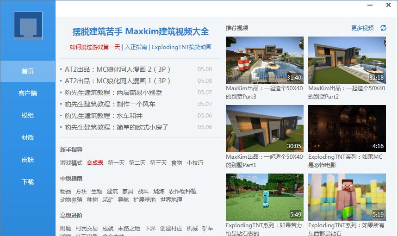Minimize the launcher window
398x236 pixels.
pyautogui.click(x=370, y=5)
